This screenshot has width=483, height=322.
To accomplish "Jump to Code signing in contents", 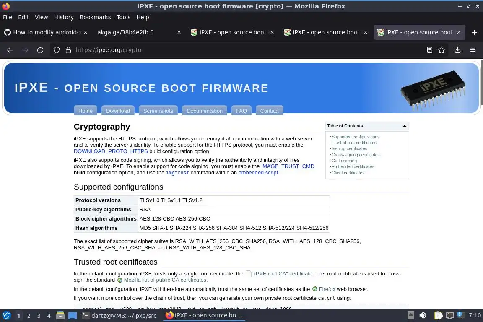I will coord(344,161).
